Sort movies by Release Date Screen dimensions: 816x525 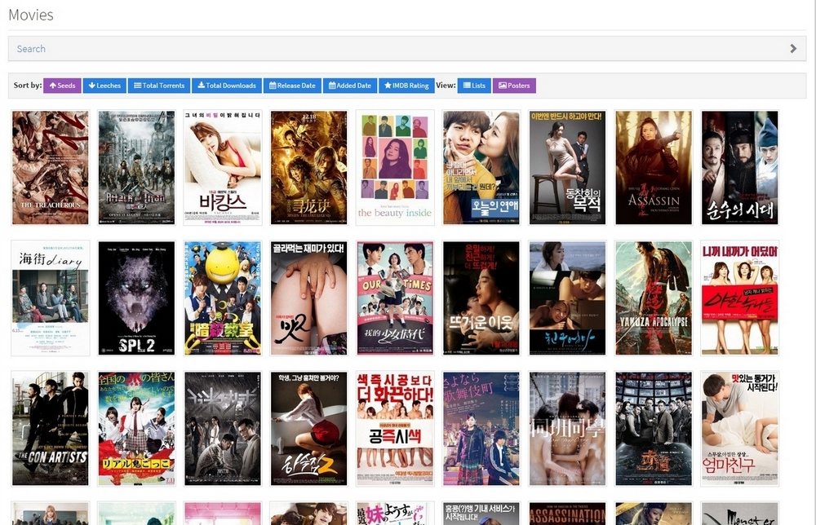(x=292, y=86)
